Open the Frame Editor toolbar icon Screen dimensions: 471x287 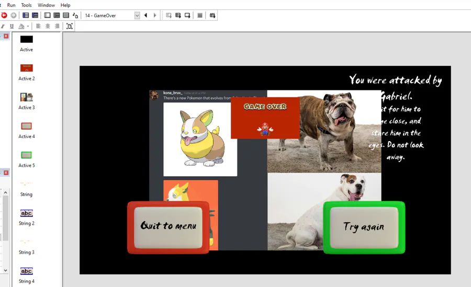[47, 15]
